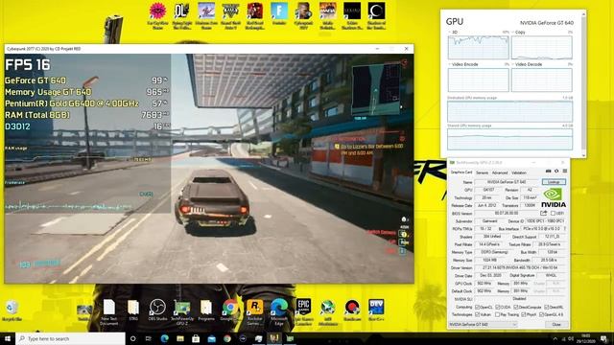The height and width of the screenshot is (345, 614).
Task: Click the Lookup button in GPU-Z
Action: click(x=554, y=182)
